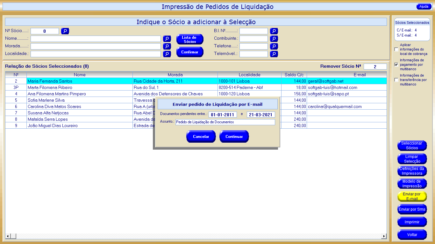
Task: Click the right arrow of horizontal scrollbar
Action: [384, 236]
